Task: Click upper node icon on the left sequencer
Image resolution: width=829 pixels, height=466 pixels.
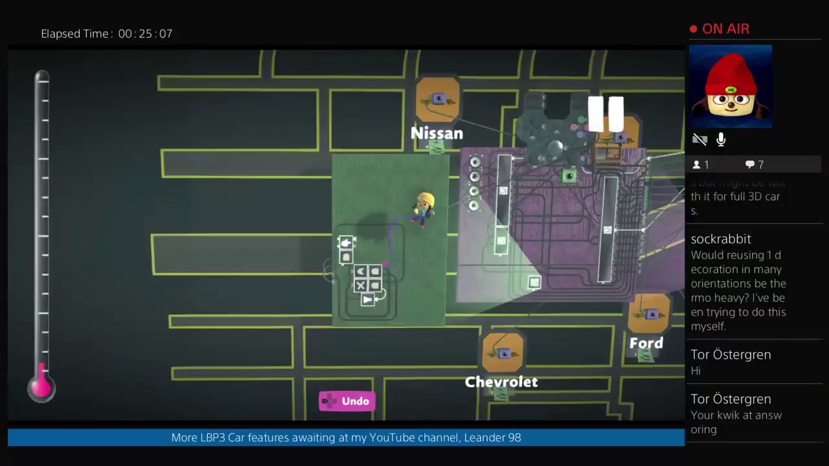Action: point(503,191)
